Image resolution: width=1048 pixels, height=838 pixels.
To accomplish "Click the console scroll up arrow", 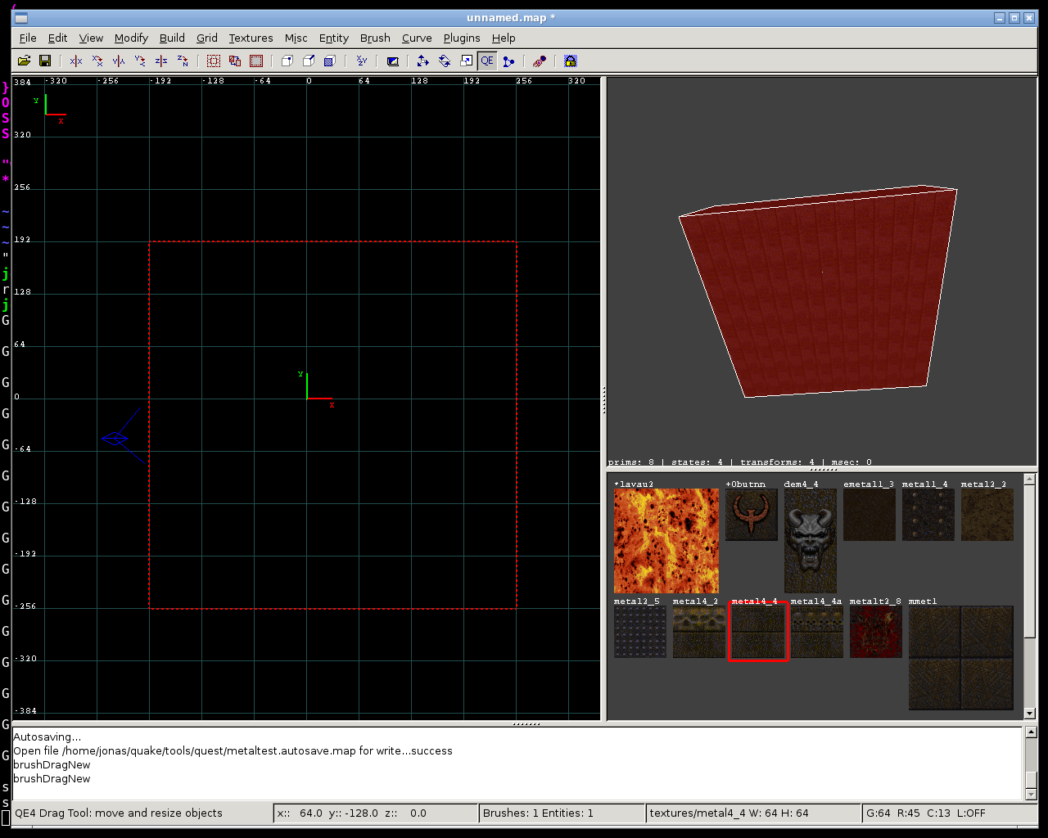I will [1031, 732].
